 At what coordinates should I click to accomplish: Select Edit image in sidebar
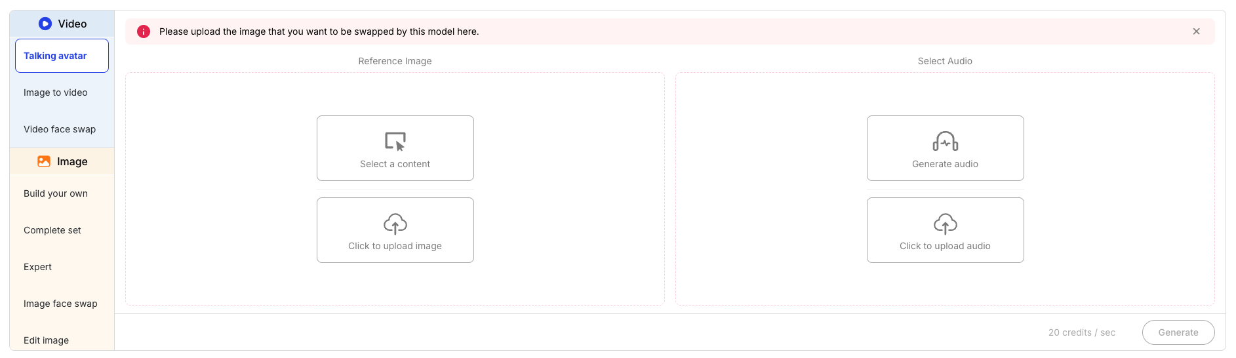tap(47, 340)
